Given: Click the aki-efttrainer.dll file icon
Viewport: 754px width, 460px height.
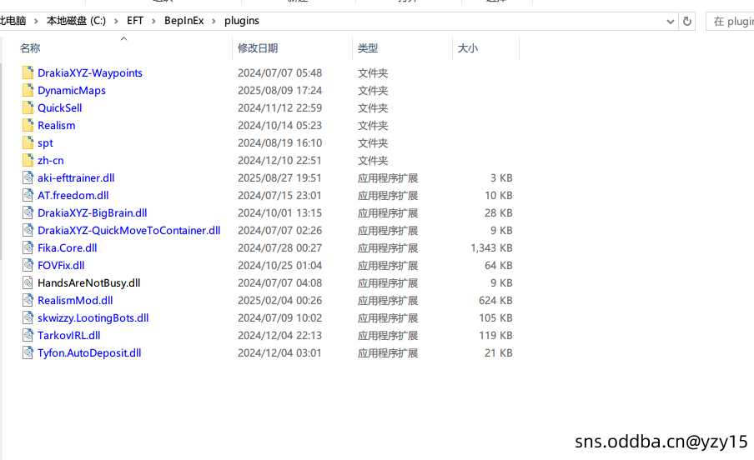Looking at the screenshot, I should click(x=28, y=177).
